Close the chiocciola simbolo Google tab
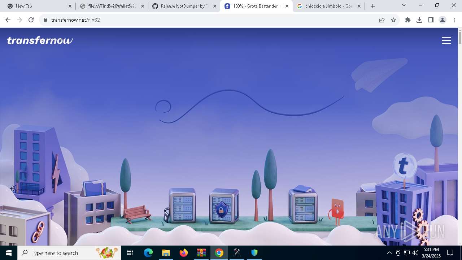The height and width of the screenshot is (260, 462). [x=359, y=6]
